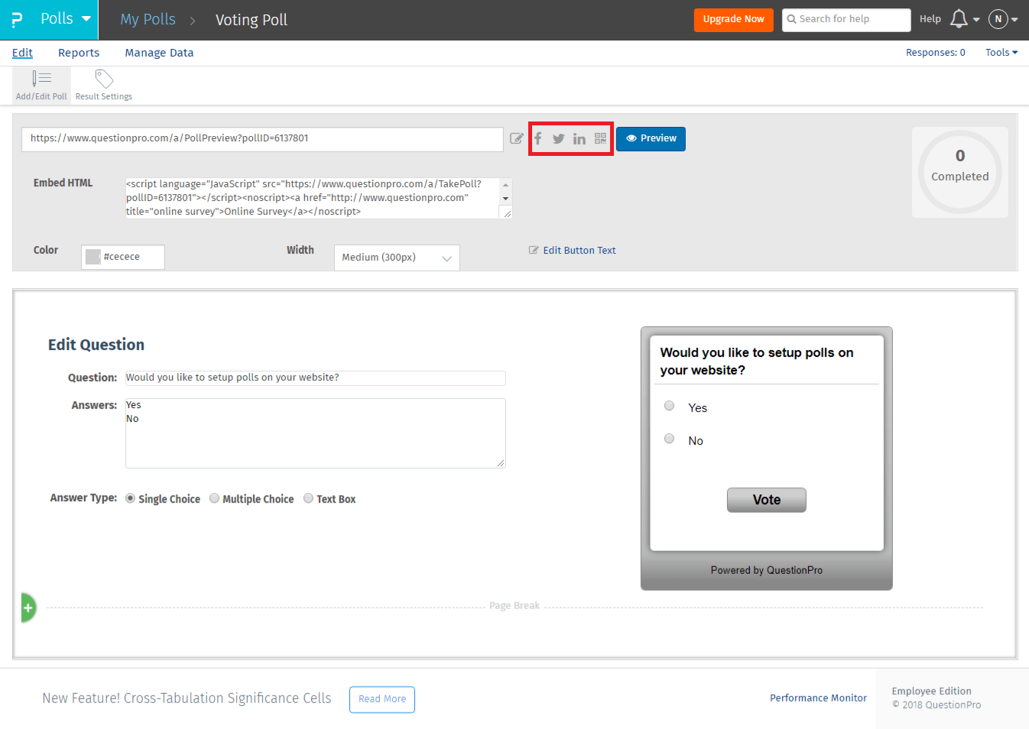Click the poll URL input field

pos(262,139)
